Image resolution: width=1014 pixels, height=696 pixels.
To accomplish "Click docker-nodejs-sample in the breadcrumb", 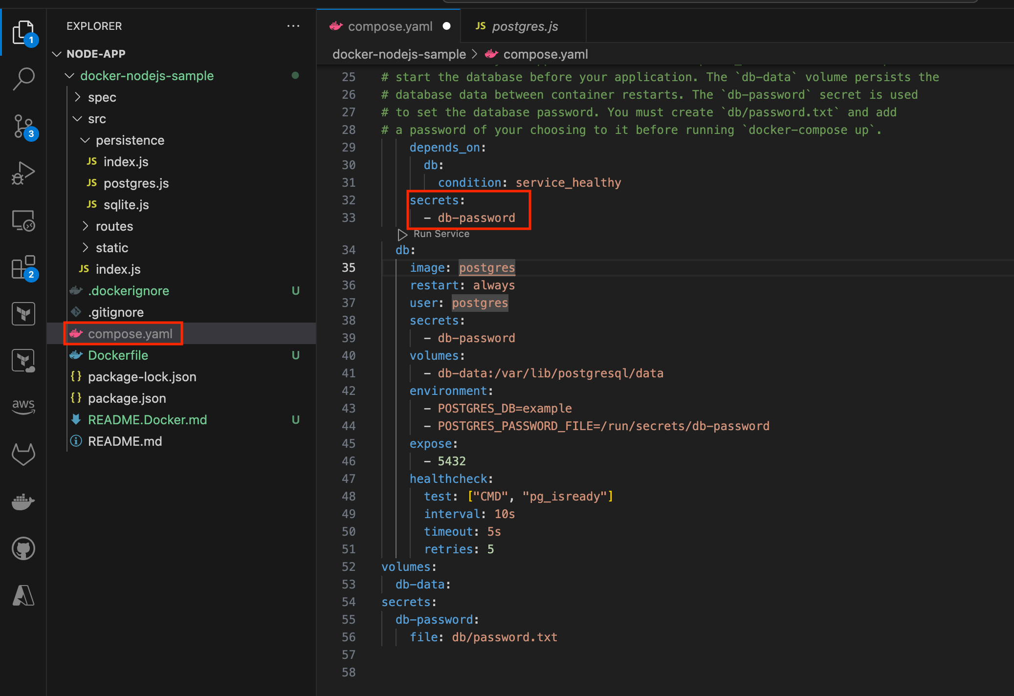I will (x=399, y=54).
